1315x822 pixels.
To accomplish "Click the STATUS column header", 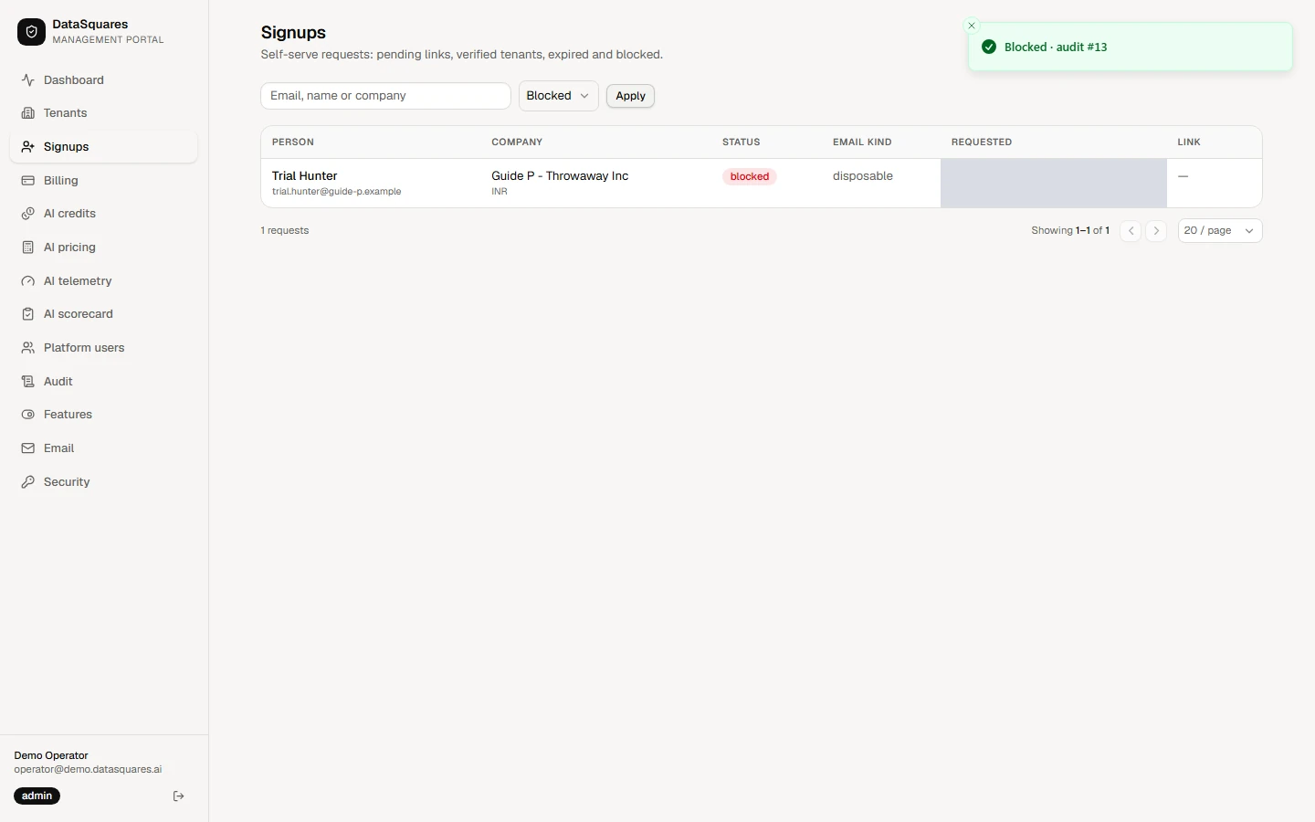I will (742, 142).
